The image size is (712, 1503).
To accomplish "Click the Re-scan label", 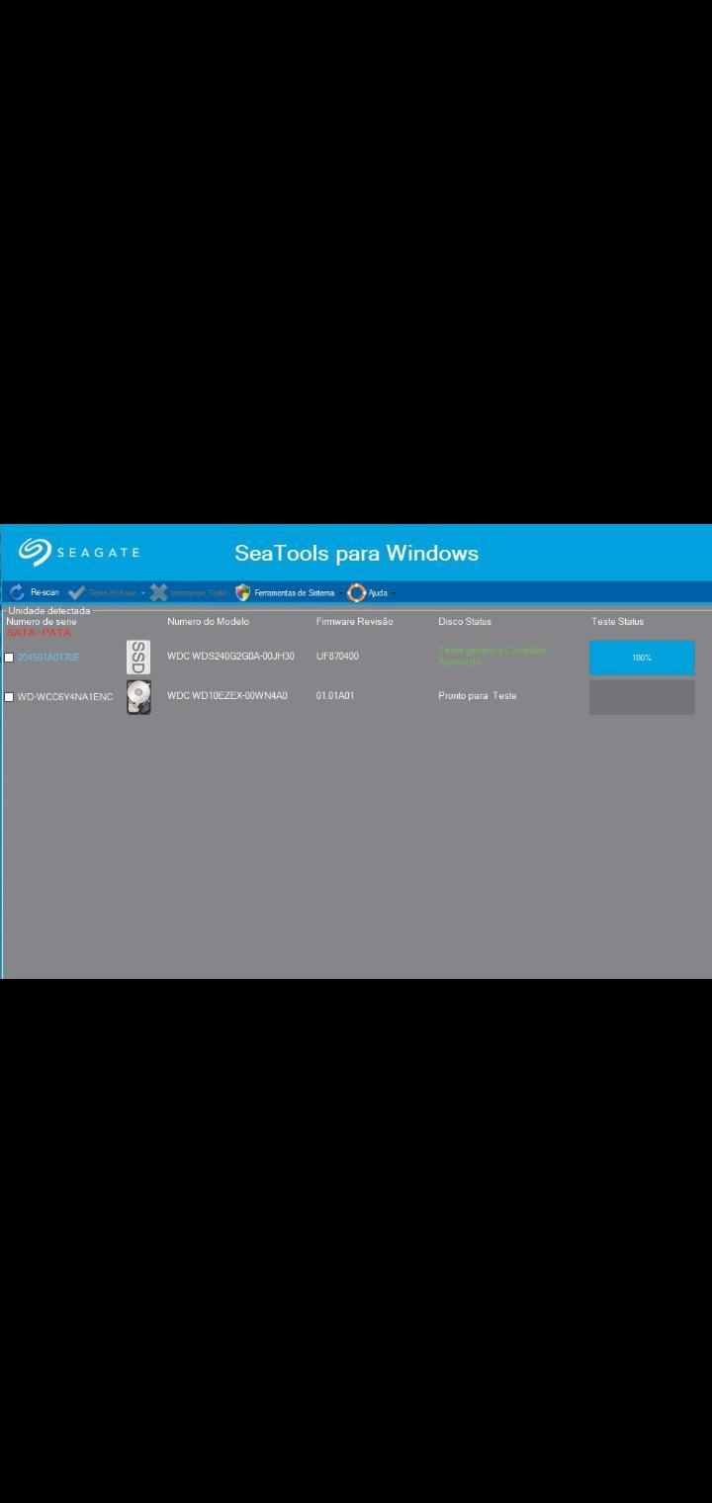I will [x=44, y=593].
